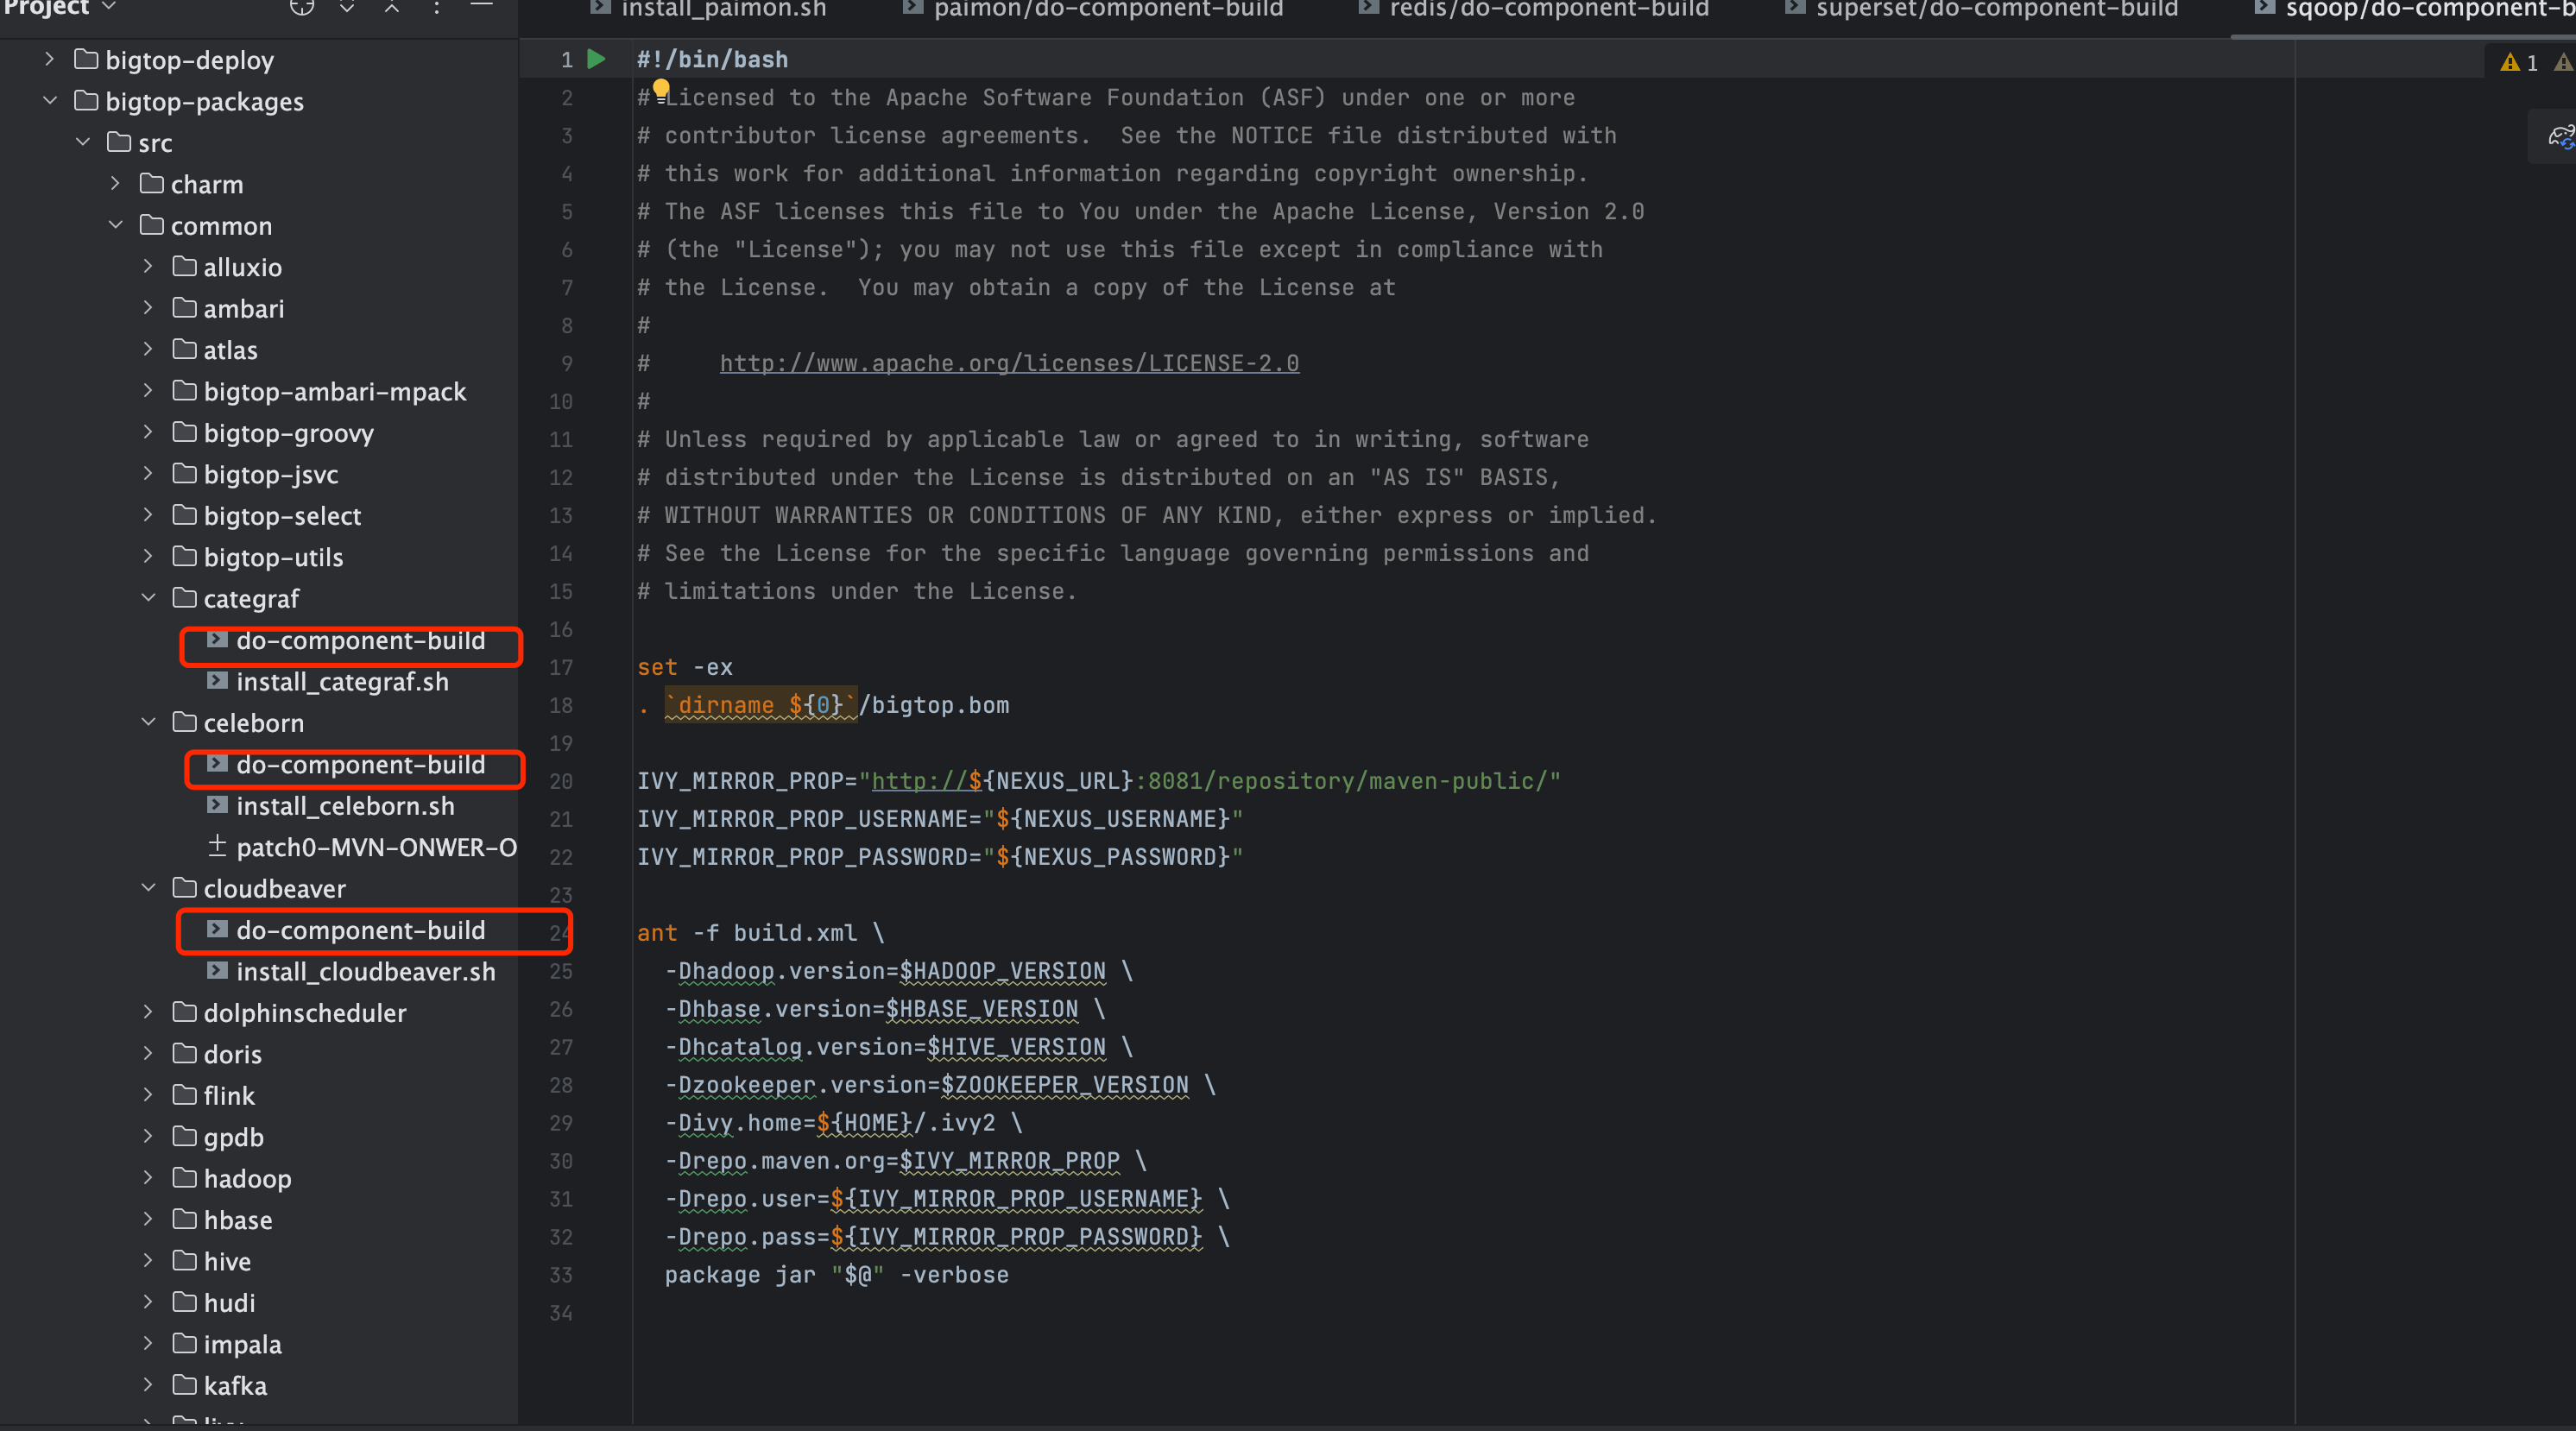
Task: Switch to install_paimon.sh tab
Action: pyautogui.click(x=709, y=9)
